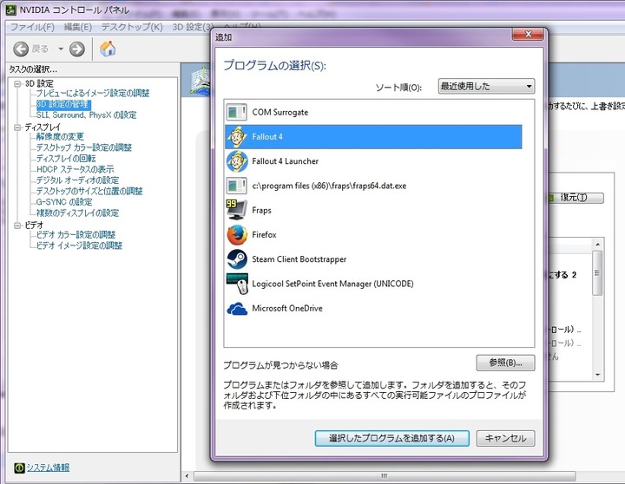The width and height of the screenshot is (625, 484).
Task: Select デスクトップ カラー設定の調整 tree item
Action: 83,147
